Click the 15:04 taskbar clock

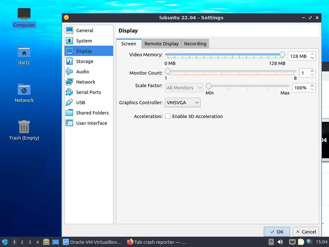click(321, 242)
